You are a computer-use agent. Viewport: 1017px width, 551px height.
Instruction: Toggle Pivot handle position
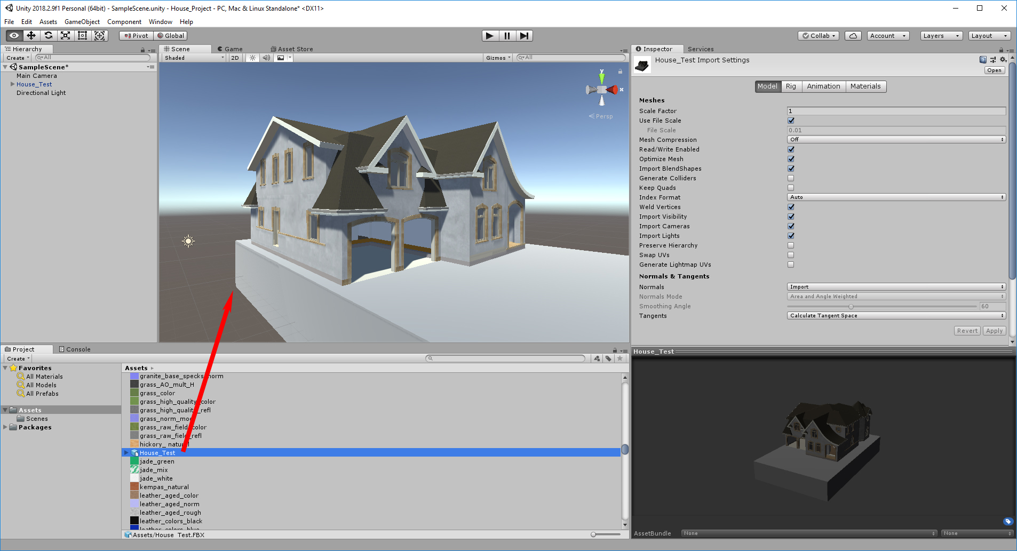pyautogui.click(x=136, y=36)
